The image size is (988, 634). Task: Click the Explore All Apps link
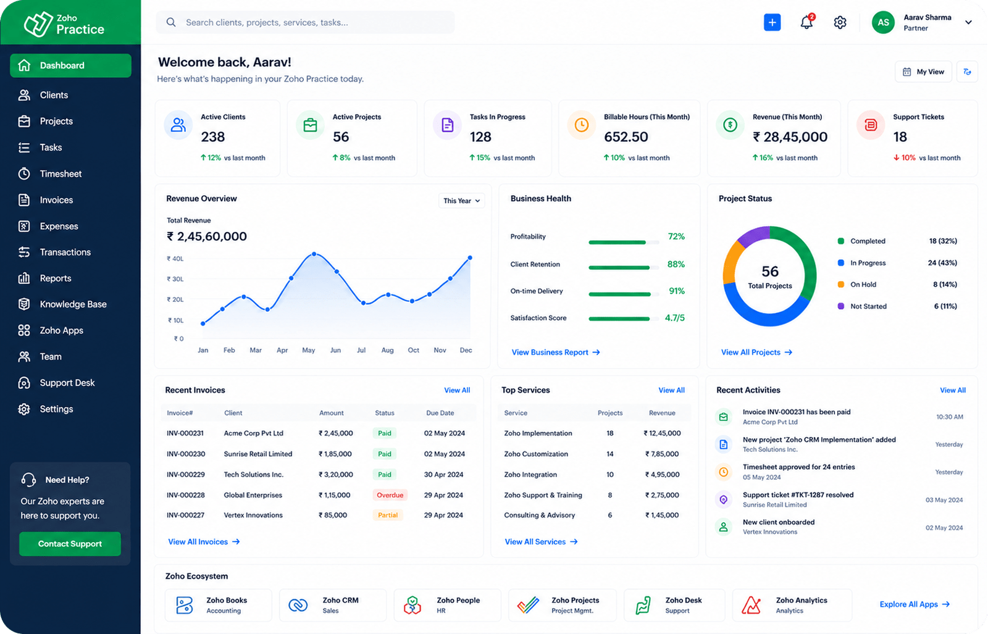915,604
